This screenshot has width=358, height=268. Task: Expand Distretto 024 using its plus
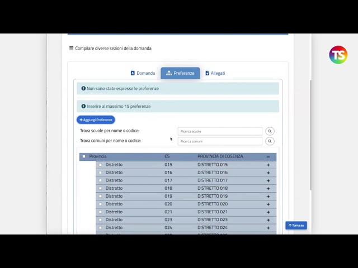click(268, 228)
